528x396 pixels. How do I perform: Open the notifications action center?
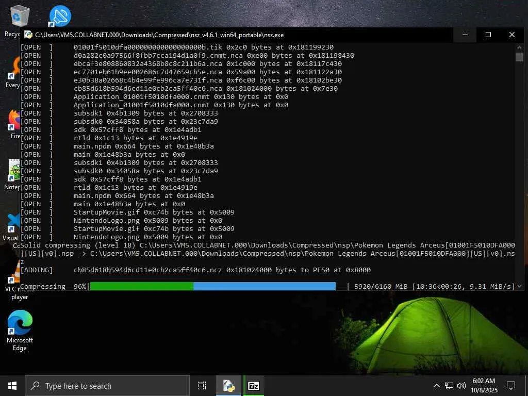tap(511, 386)
